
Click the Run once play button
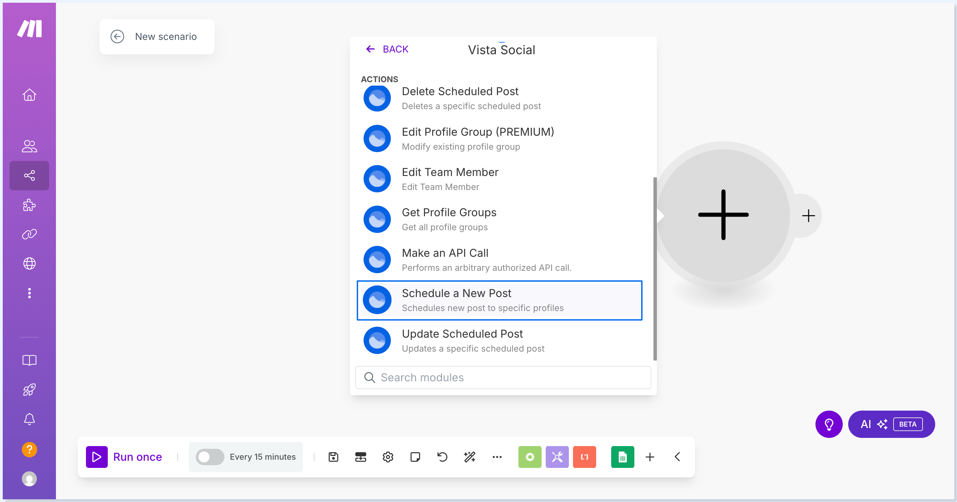(97, 457)
